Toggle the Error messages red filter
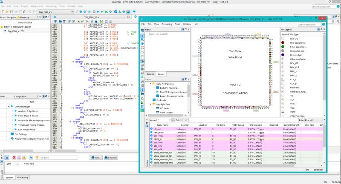The height and width of the screenshot is (184, 341). click(14, 158)
